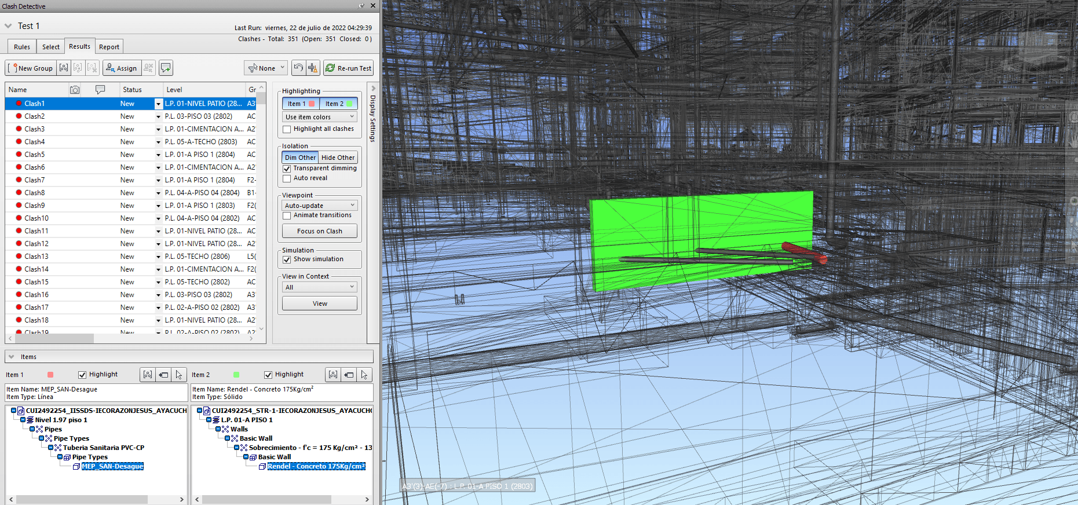Screen dimensions: 1078x505
Task: Collapse the Items panel expander
Action: pyautogui.click(x=11, y=357)
